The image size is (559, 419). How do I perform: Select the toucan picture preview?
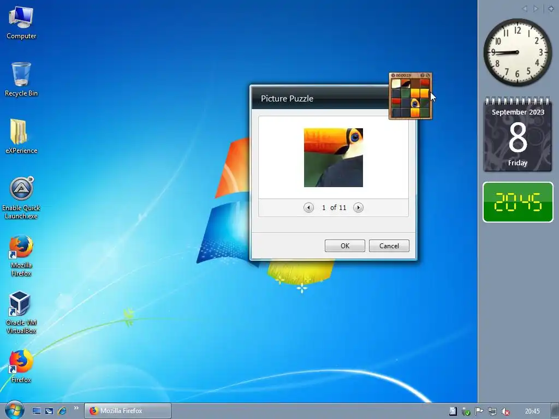334,158
